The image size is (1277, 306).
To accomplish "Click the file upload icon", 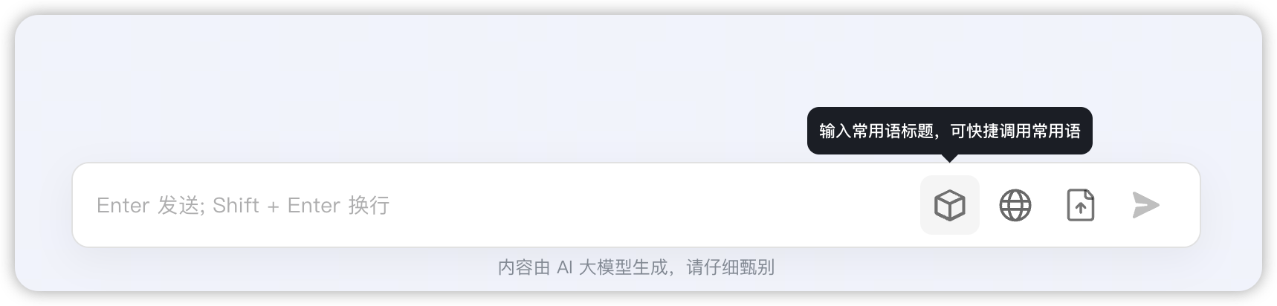I will click(x=1080, y=205).
